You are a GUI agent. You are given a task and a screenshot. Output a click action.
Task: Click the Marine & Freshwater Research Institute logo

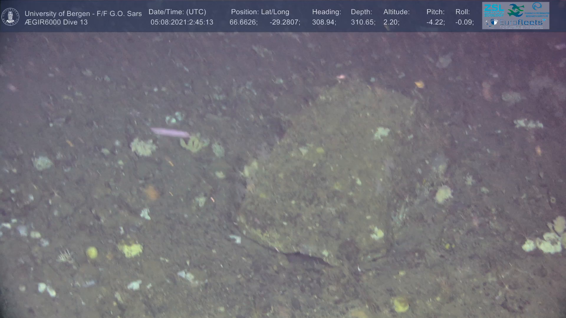(x=537, y=9)
